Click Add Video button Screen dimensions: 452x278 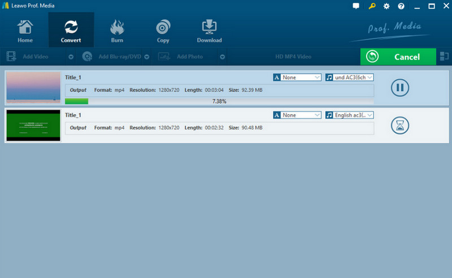(34, 57)
